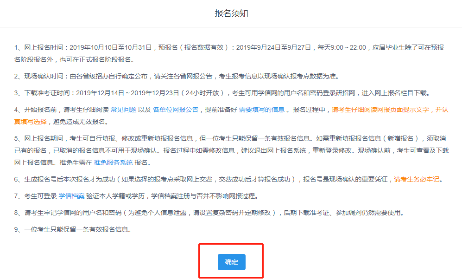Click the 报名须知 heading
This screenshot has height=279, width=462.
click(231, 13)
